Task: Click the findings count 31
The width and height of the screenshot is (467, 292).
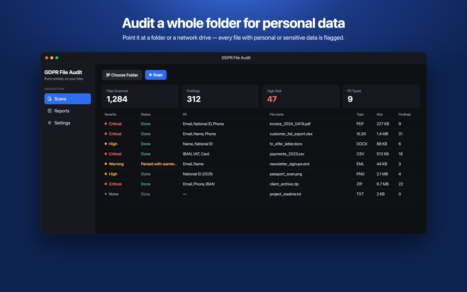Action: (x=401, y=134)
